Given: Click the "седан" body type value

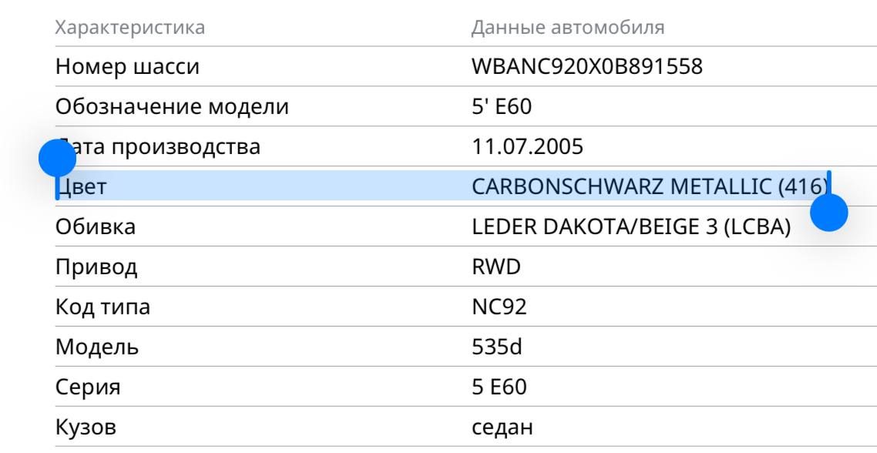Looking at the screenshot, I should tap(502, 427).
